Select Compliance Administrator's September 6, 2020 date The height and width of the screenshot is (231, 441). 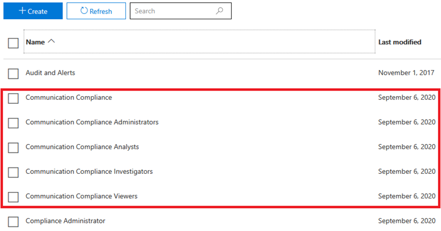coord(407,221)
